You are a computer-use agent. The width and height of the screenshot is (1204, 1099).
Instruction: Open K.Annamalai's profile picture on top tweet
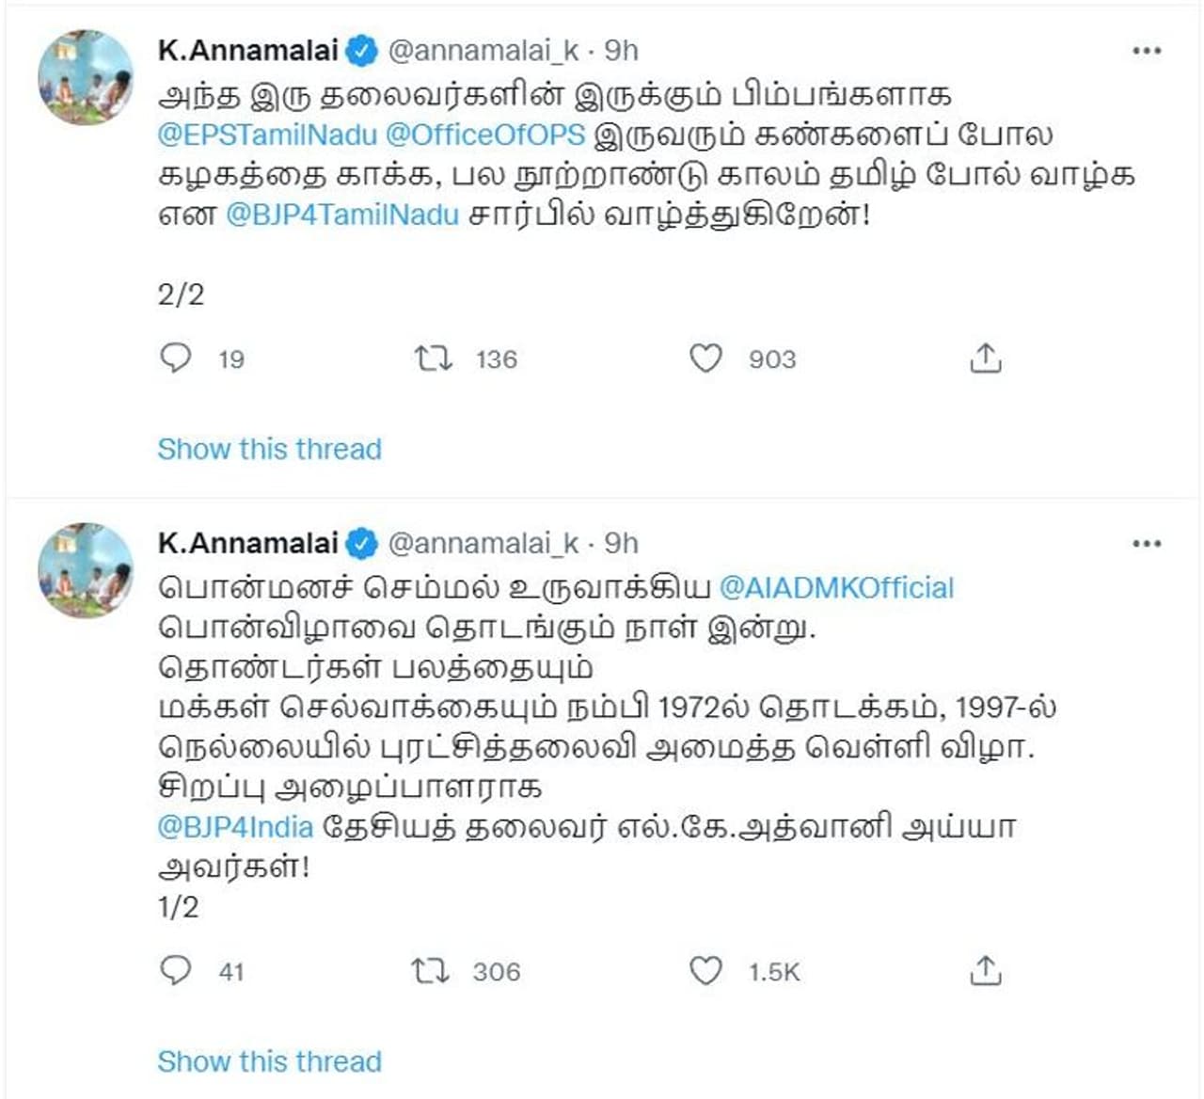coord(86,77)
